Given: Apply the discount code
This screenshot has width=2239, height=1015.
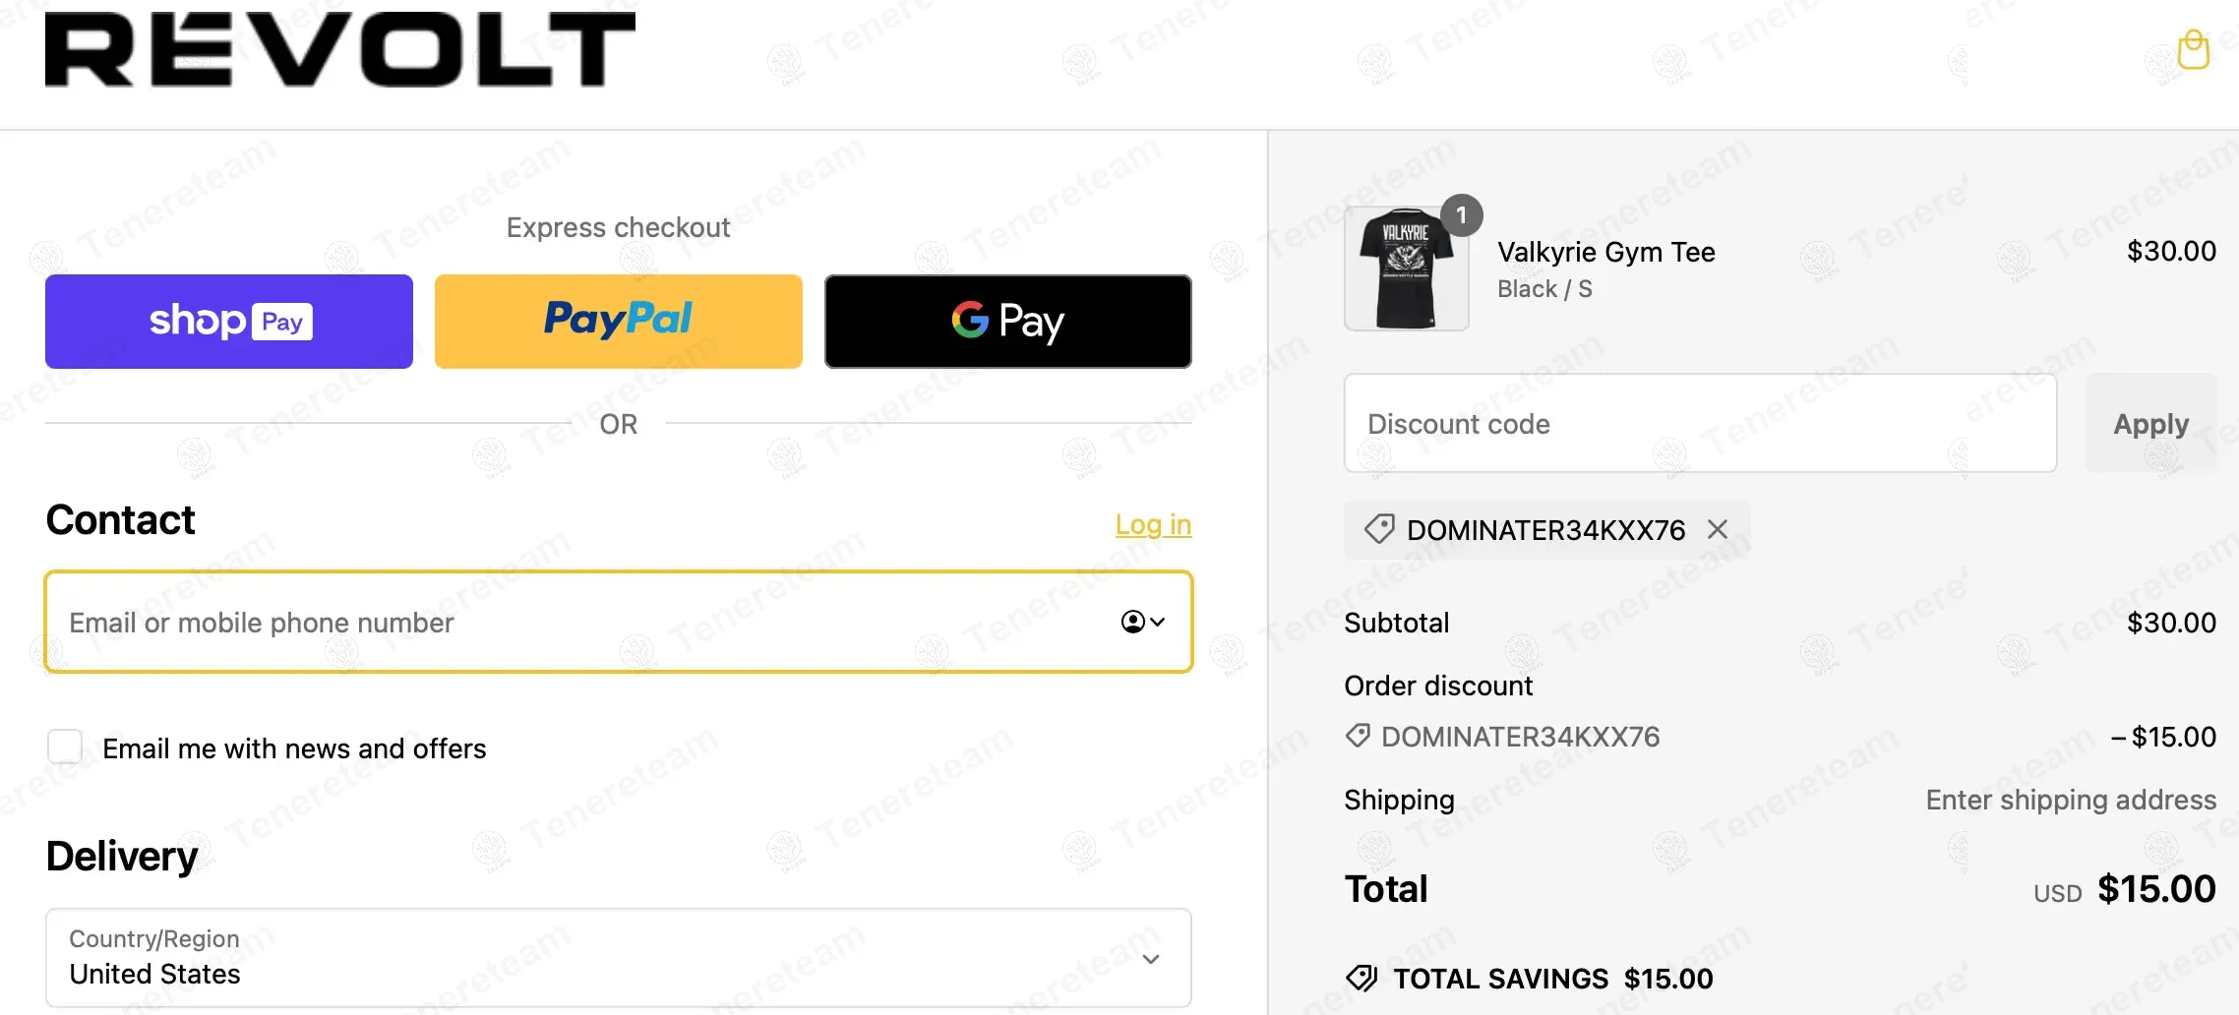Looking at the screenshot, I should click(2151, 423).
